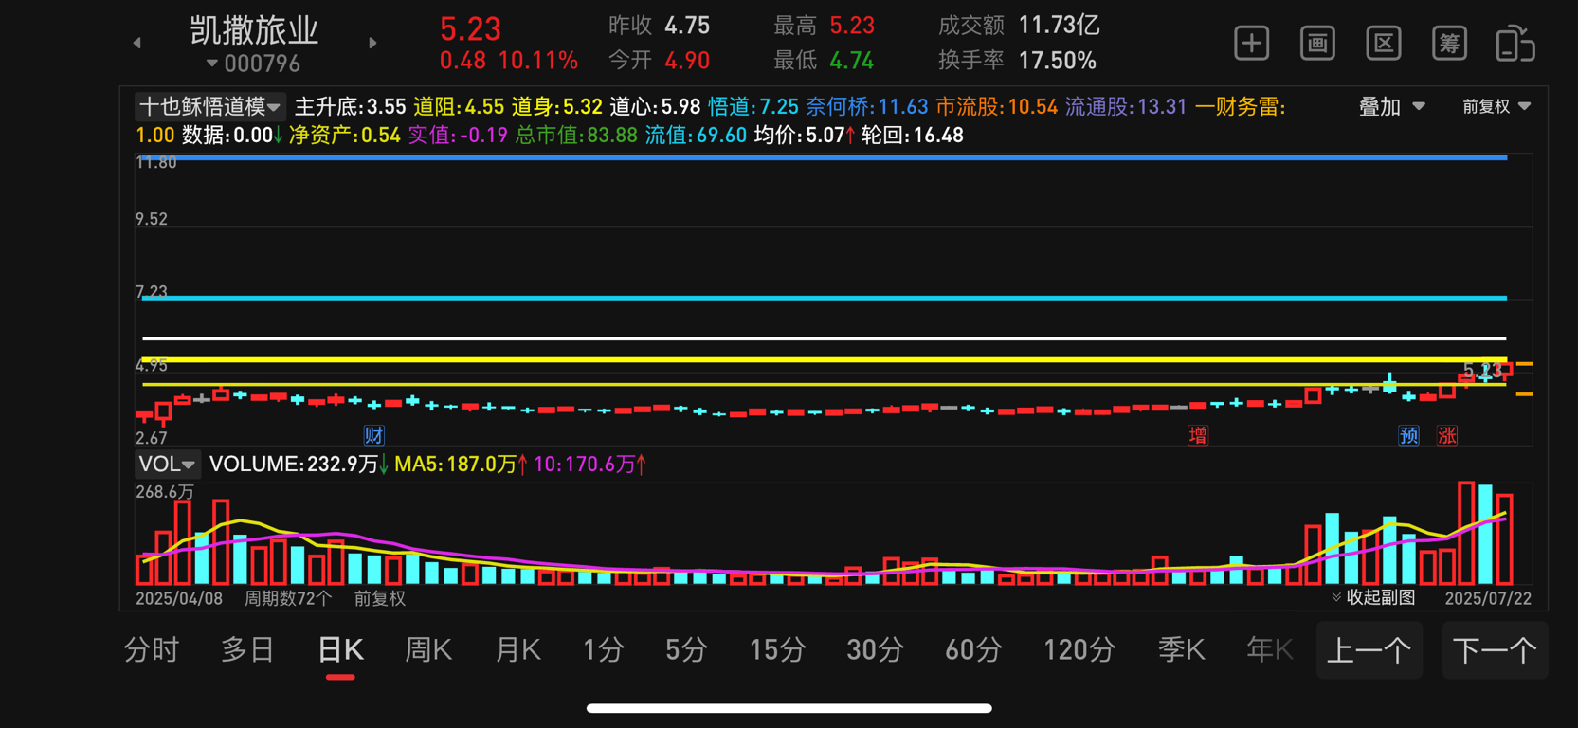1578x729 pixels.
Task: Switch to 分时 intraday tab
Action: click(x=152, y=650)
